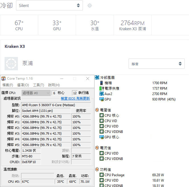
Task: Click the 69.28 W CPU Package value
Action: (x=158, y=175)
